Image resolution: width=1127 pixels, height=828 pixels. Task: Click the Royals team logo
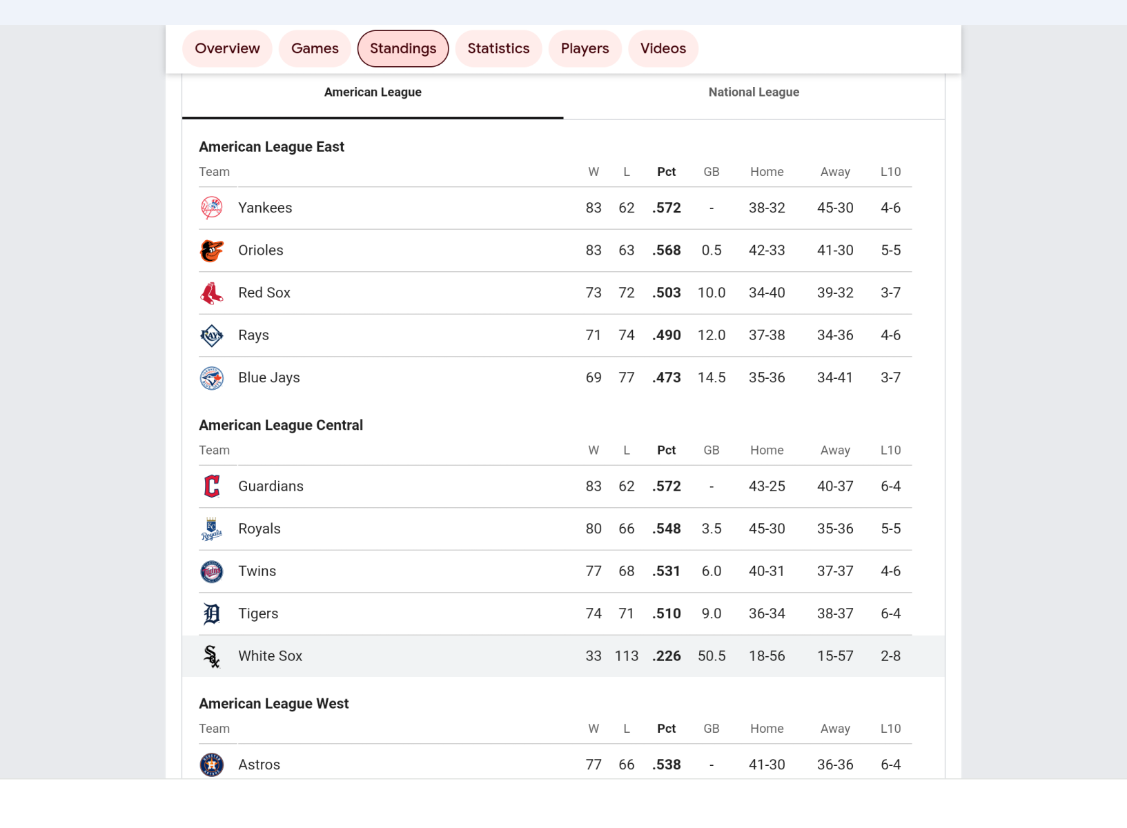tap(211, 529)
